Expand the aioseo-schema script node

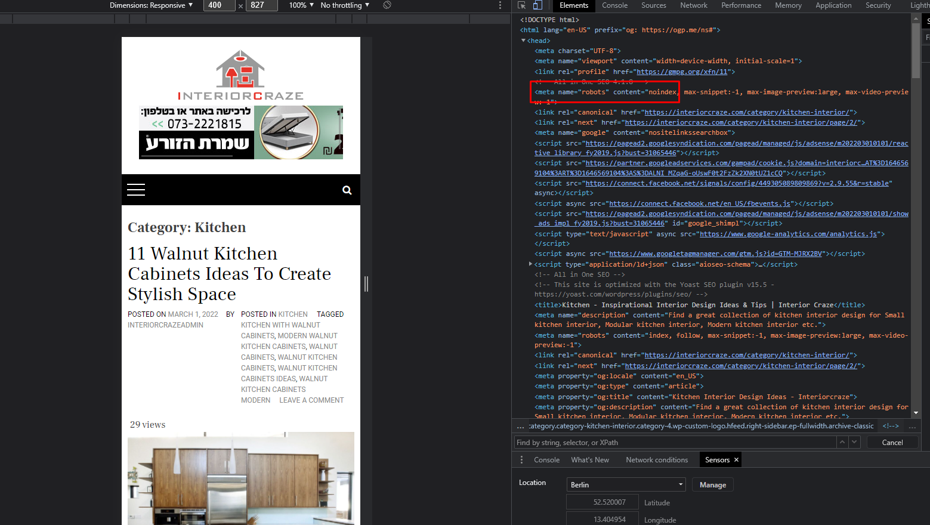[x=530, y=264]
